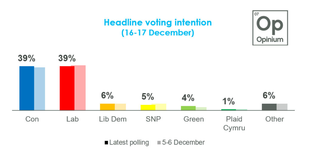Select the dark blue Con bar
Screen dimensions: 311x152
pos(27,88)
